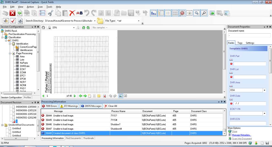Click the DHR.Part input field
The image size is (272, 147).
250,64
